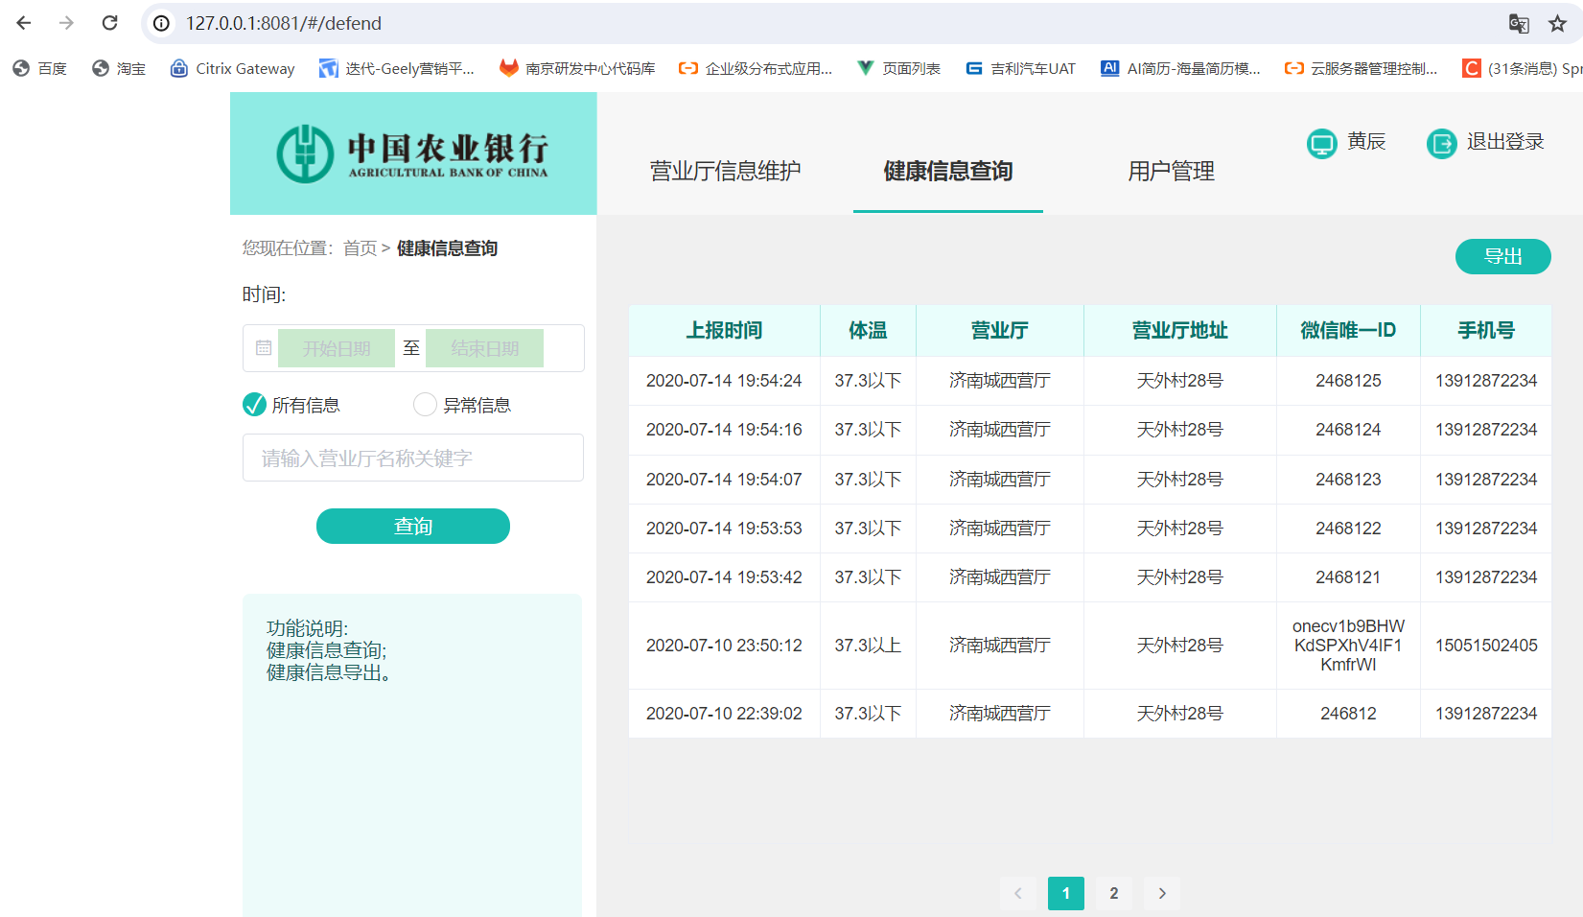Click the next page arrow
Screen dimensions: 1583x917
coord(1162,893)
